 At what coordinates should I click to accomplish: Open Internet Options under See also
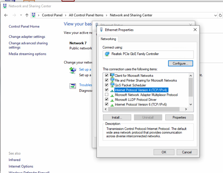coord(21,166)
